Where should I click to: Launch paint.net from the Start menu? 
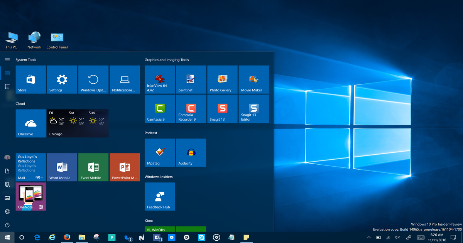tap(191, 79)
